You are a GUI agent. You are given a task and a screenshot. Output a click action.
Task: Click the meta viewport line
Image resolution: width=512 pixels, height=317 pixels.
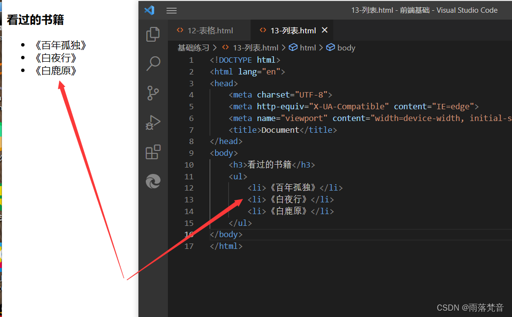(370, 118)
